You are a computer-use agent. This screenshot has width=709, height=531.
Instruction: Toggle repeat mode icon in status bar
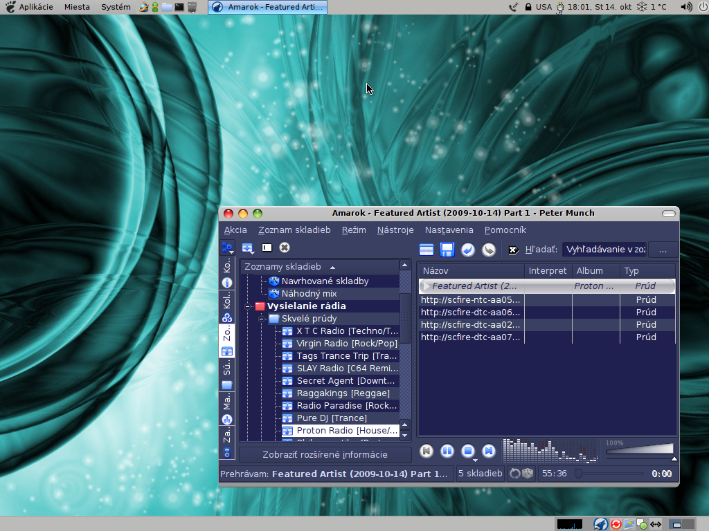(514, 474)
